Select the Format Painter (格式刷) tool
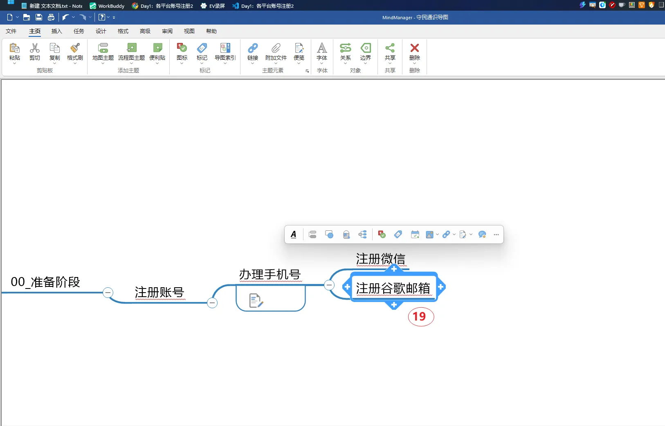The height and width of the screenshot is (426, 665). tap(75, 48)
